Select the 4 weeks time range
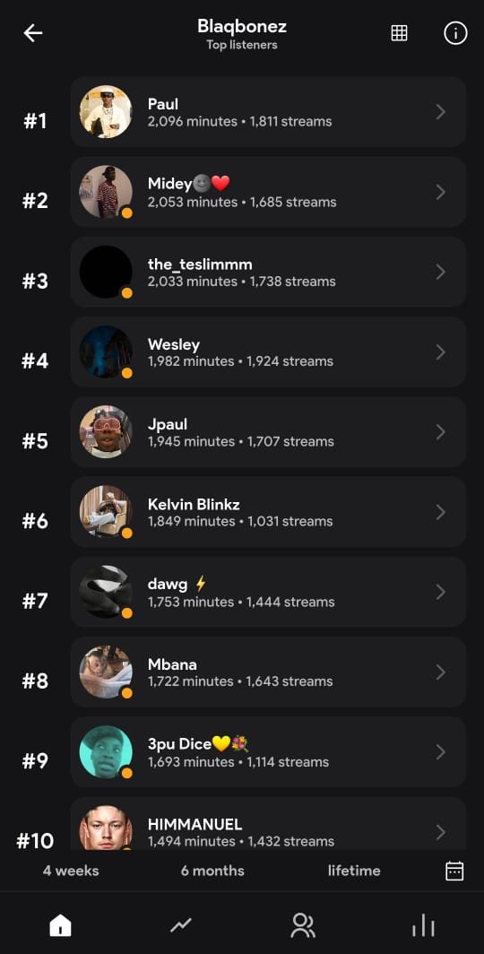The image size is (484, 954). click(x=71, y=871)
